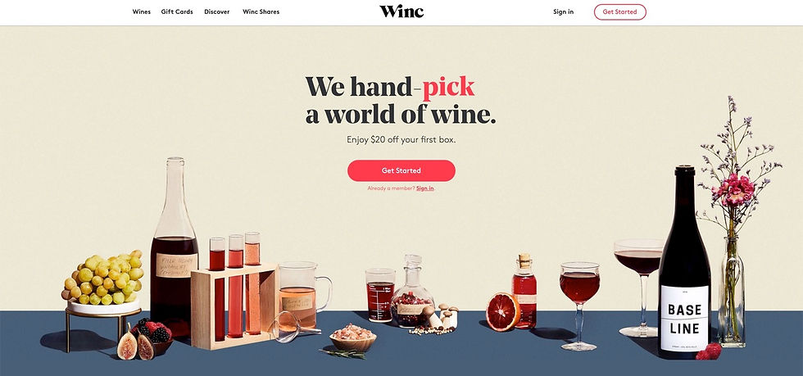Open the Gift Cards page
Screen dimensions: 803x376
[177, 11]
